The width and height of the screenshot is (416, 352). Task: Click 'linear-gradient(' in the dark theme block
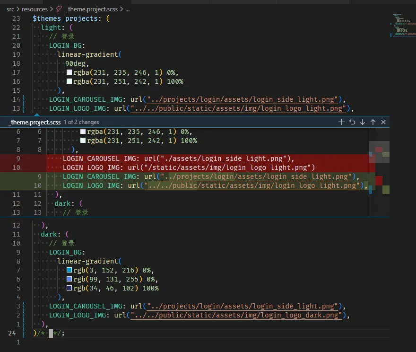tap(89, 262)
